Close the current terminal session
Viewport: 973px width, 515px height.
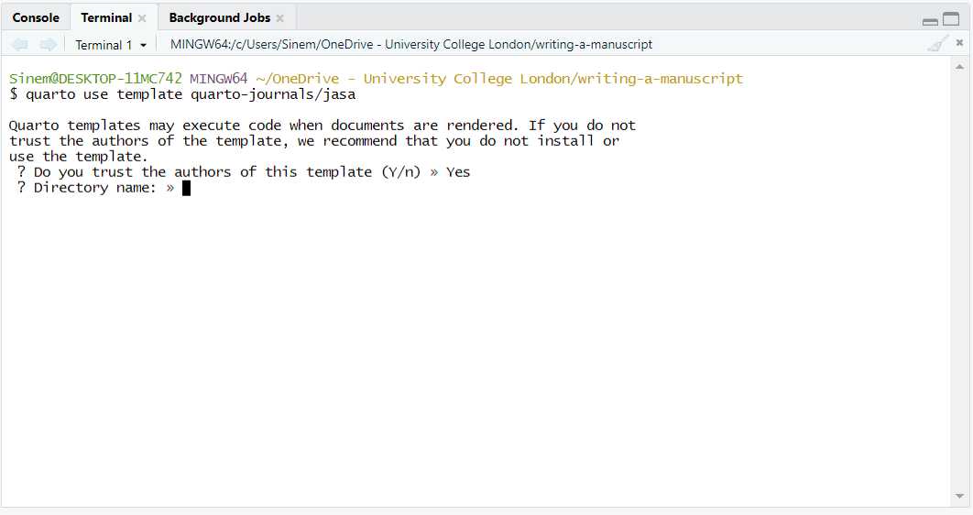point(959,43)
